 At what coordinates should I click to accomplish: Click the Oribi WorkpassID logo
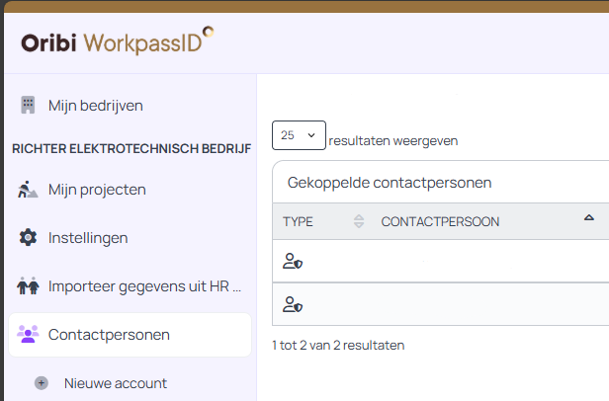[x=117, y=41]
